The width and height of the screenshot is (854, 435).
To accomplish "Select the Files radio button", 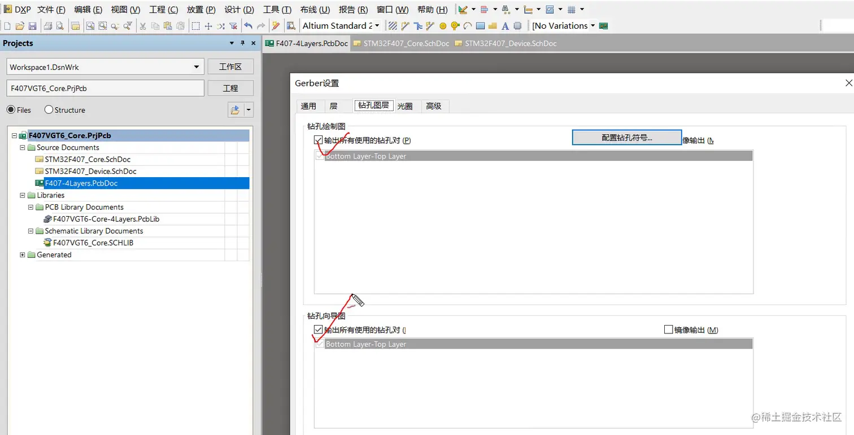I will point(10,110).
